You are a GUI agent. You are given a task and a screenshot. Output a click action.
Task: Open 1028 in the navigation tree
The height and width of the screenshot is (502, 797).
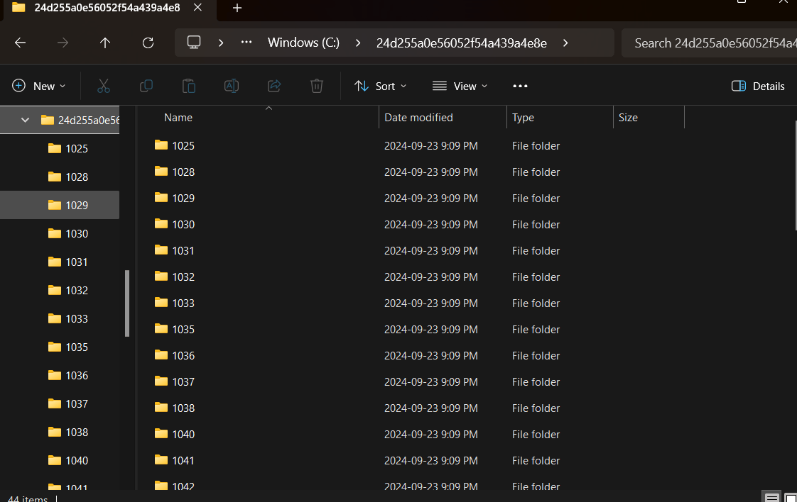(x=60, y=177)
